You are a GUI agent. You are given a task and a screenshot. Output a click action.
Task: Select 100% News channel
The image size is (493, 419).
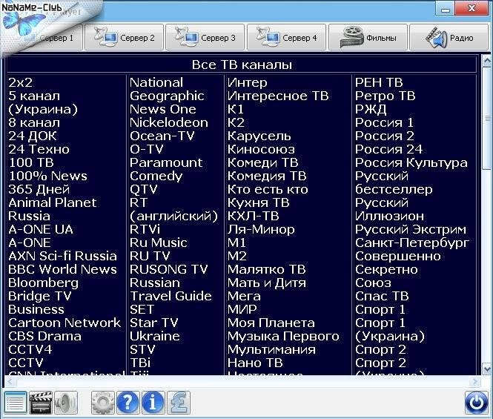(x=47, y=176)
